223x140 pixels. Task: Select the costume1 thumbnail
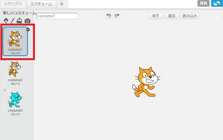tap(15, 41)
